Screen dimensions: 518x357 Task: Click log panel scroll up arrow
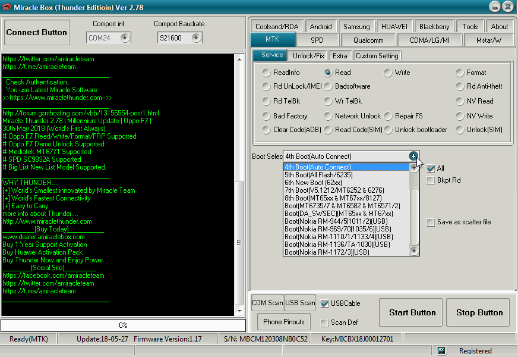pos(239,59)
